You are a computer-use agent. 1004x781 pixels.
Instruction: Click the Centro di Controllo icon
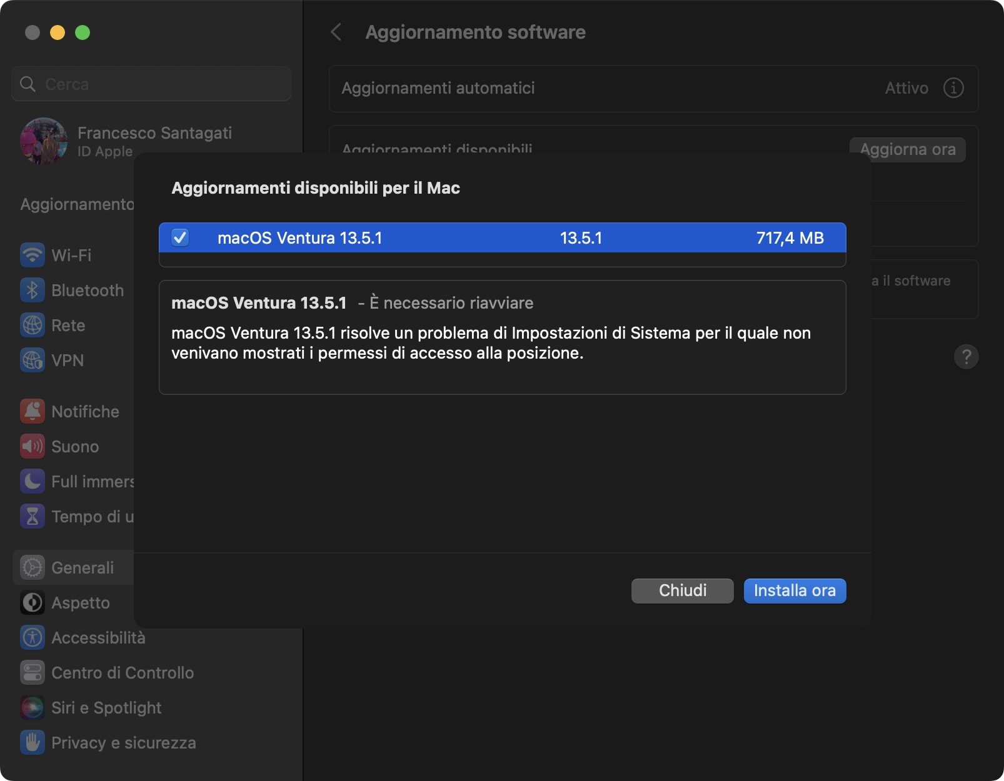pos(33,672)
